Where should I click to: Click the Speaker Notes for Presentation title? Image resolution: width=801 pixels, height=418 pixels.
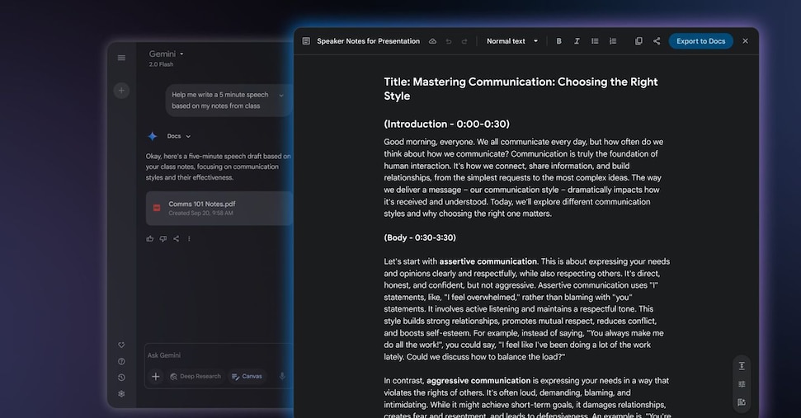368,41
